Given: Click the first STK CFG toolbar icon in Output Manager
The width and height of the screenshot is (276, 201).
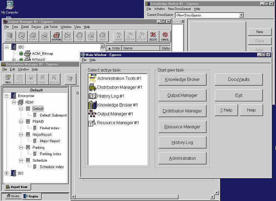Looking at the screenshot, I should tap(10, 36).
